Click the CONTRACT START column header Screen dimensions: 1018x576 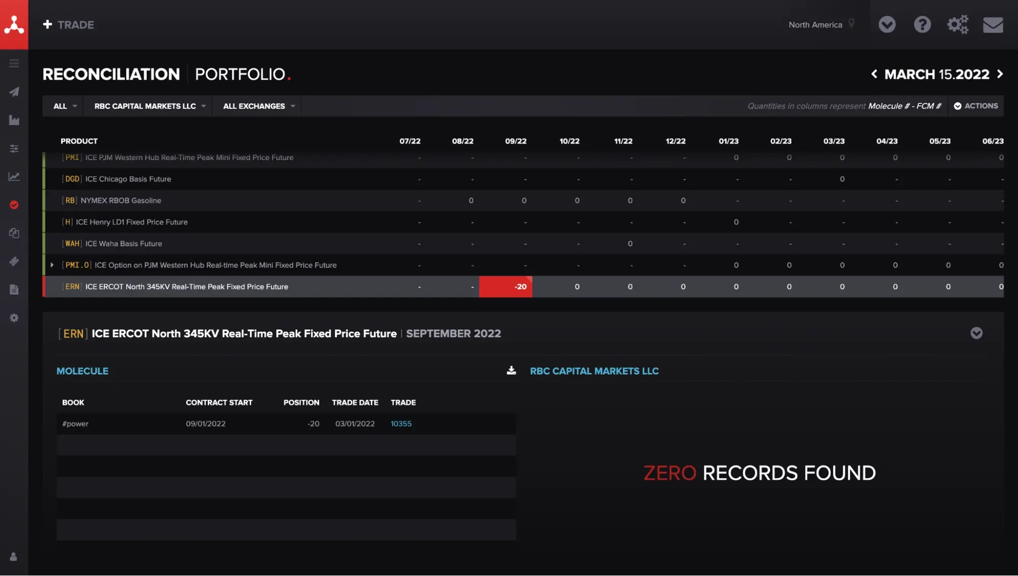tap(219, 402)
